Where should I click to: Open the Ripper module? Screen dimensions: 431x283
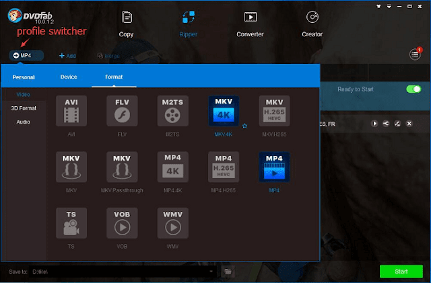(189, 24)
